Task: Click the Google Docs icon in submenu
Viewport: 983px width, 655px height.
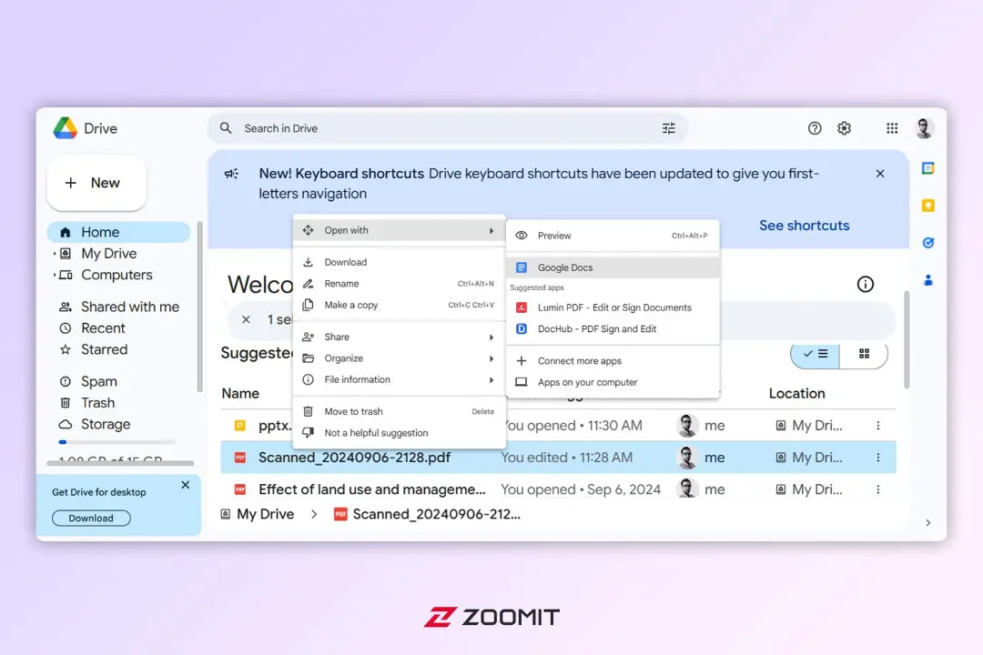Action: point(521,267)
